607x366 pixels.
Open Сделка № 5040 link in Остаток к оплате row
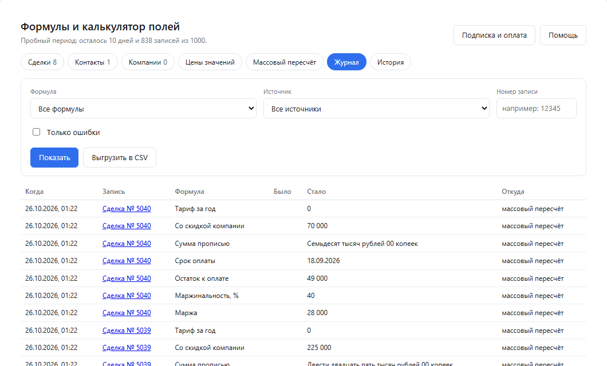[x=127, y=279]
